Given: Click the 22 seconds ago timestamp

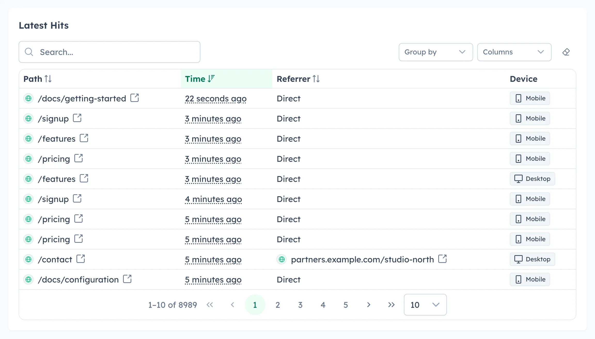Looking at the screenshot, I should 216,98.
